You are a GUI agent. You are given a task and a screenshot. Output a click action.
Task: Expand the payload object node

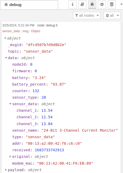pyautogui.click(x=6, y=170)
